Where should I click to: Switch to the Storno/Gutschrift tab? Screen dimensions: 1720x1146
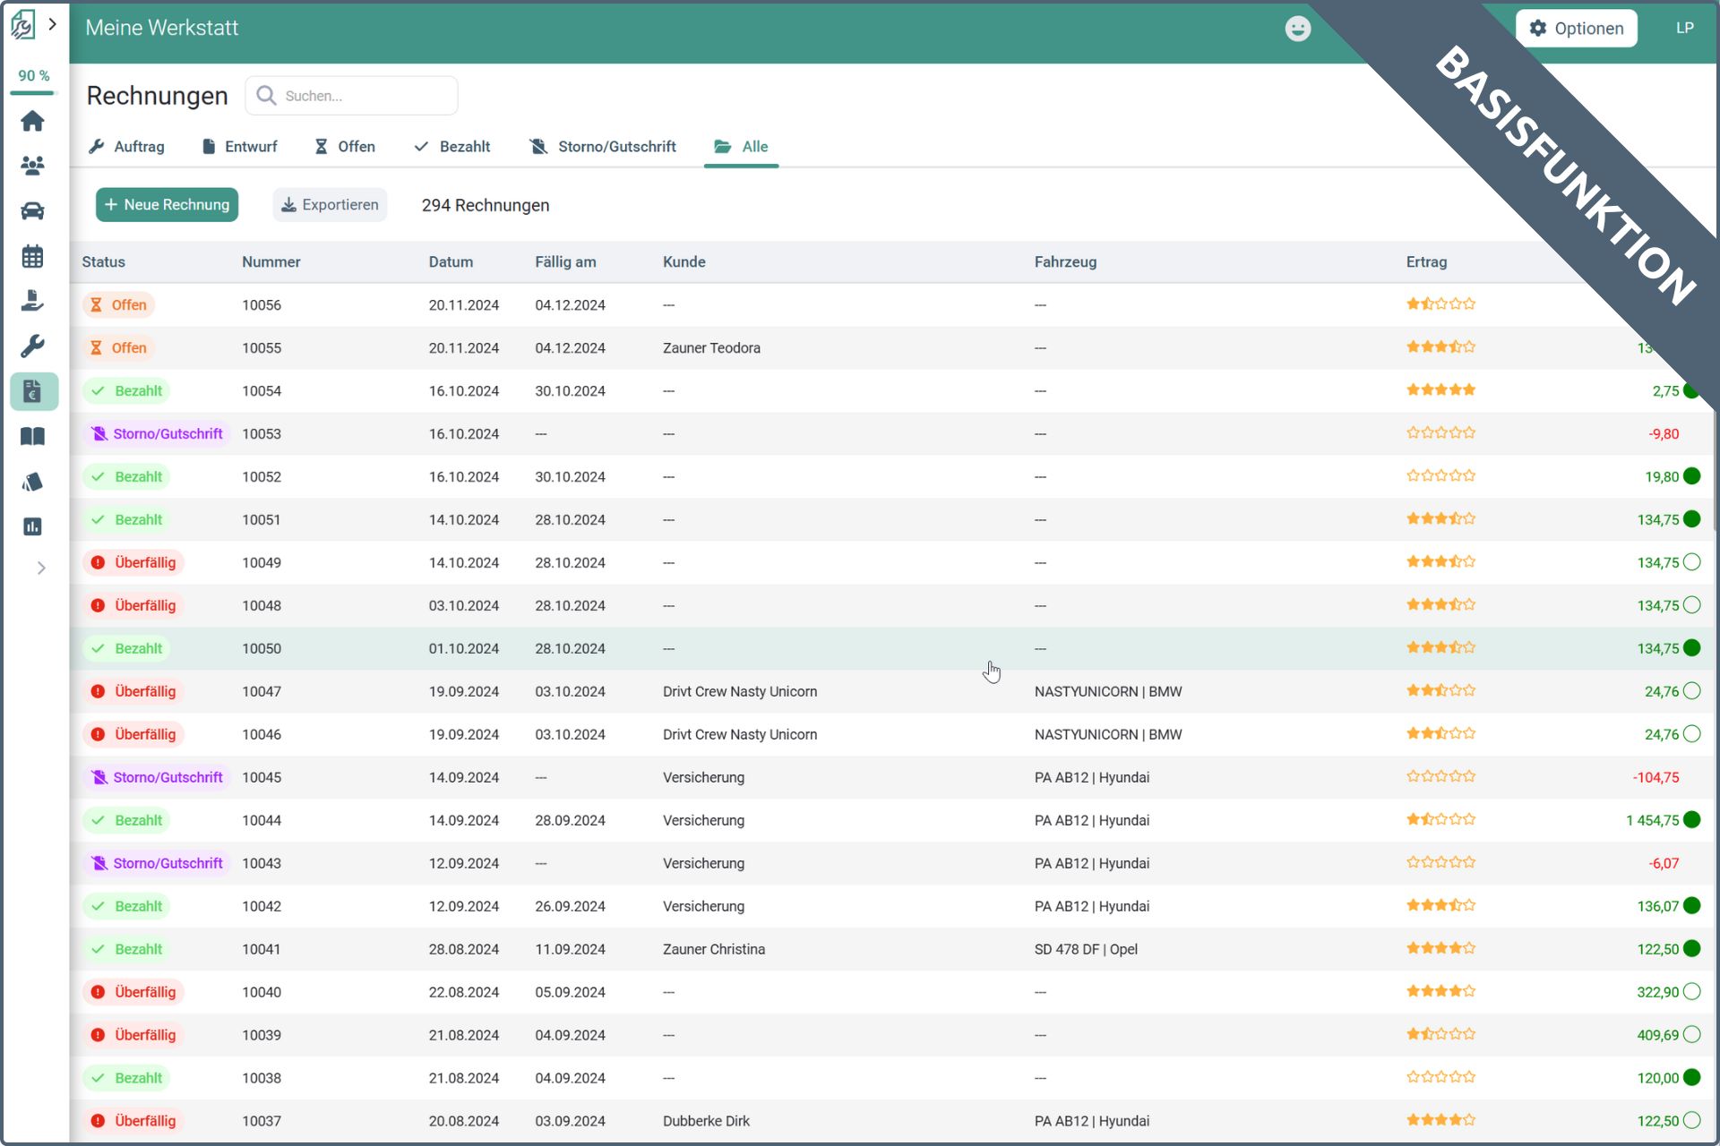(603, 147)
